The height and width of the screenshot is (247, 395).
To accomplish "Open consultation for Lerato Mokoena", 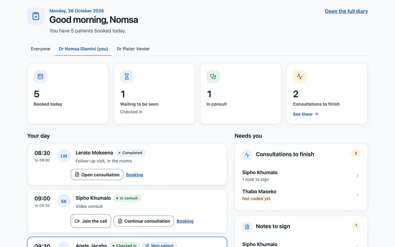I will pyautogui.click(x=97, y=175).
